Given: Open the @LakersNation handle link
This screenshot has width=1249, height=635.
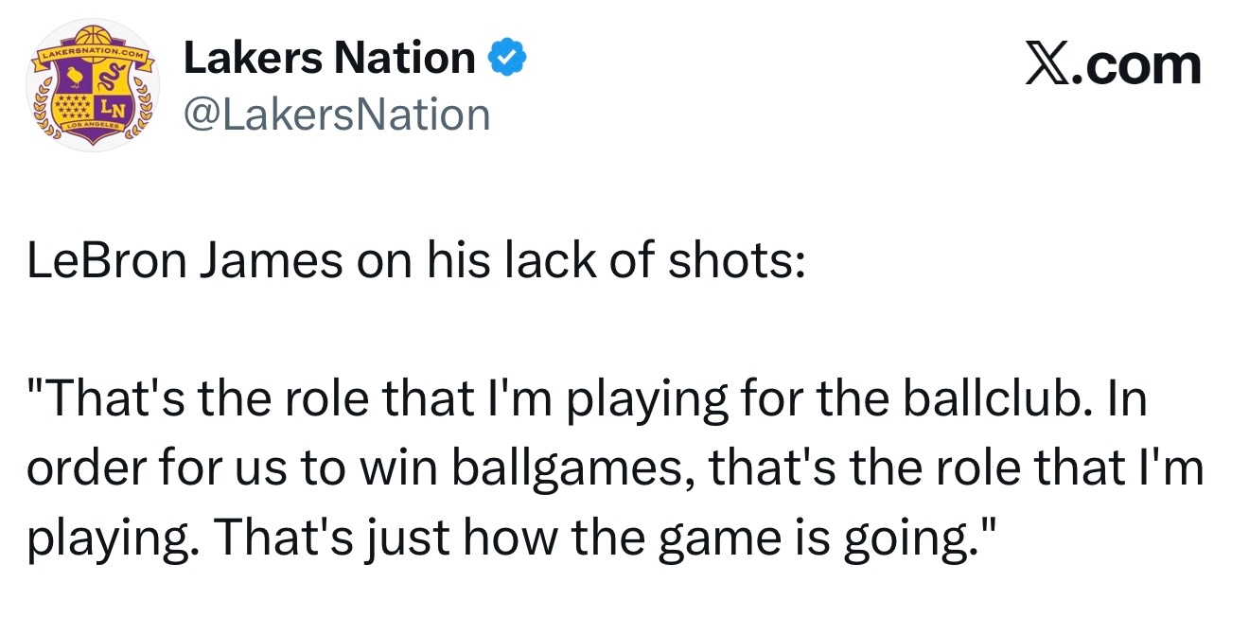Looking at the screenshot, I should pyautogui.click(x=336, y=115).
